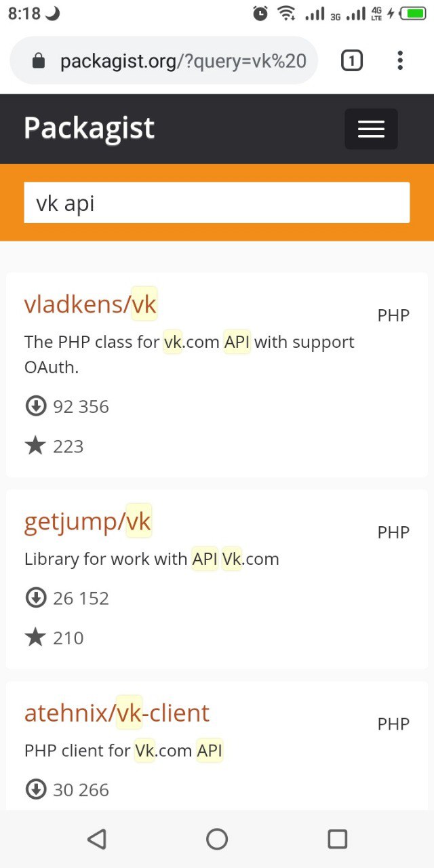This screenshot has width=434, height=868.
Task: Tap the Chrome three-dot overflow menu
Action: point(400,61)
